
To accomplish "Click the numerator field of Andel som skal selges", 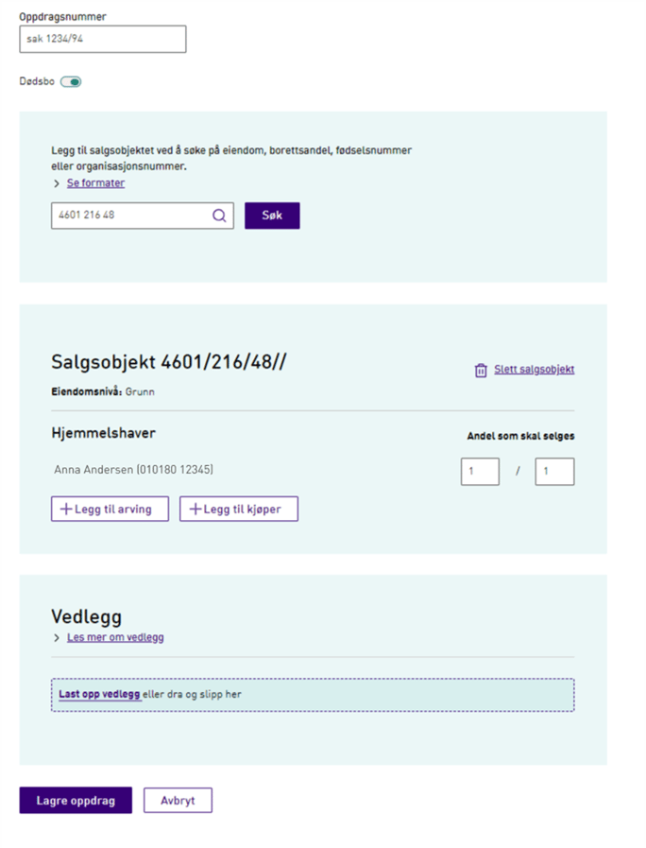I will click(x=480, y=472).
